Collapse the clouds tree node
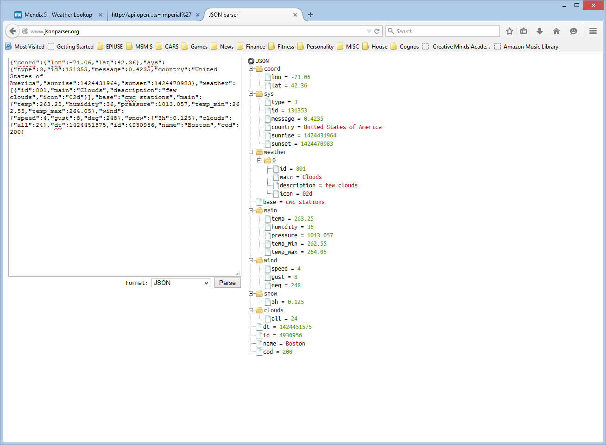Image resolution: width=606 pixels, height=445 pixels. [251, 310]
